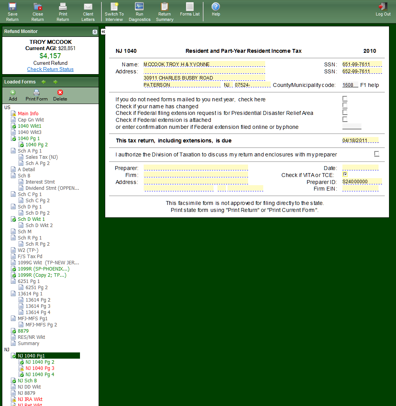Collapse the Refund Monitor panel
The height and width of the screenshot is (406, 396).
pyautogui.click(x=95, y=32)
